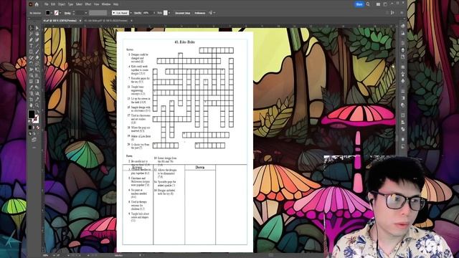Close the 41 Lite Brite.pdf tab
This screenshot has width=459, height=258.
pyautogui.click(x=131, y=21)
